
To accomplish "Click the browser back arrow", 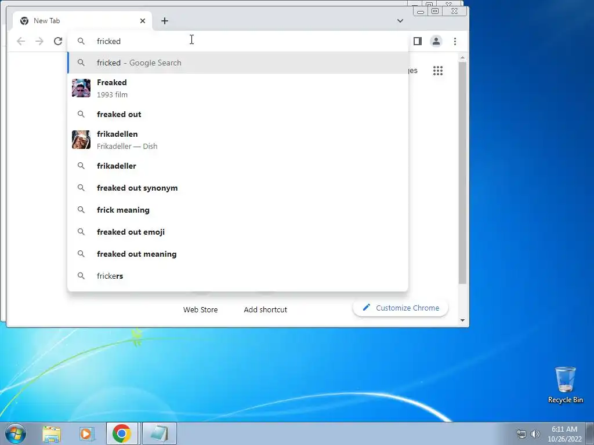I will 21,41.
